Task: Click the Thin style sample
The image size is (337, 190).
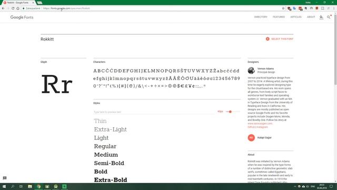Action: click(x=100, y=121)
